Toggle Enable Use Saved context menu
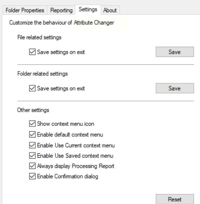Image resolution: width=200 pixels, height=204 pixels. click(32, 156)
